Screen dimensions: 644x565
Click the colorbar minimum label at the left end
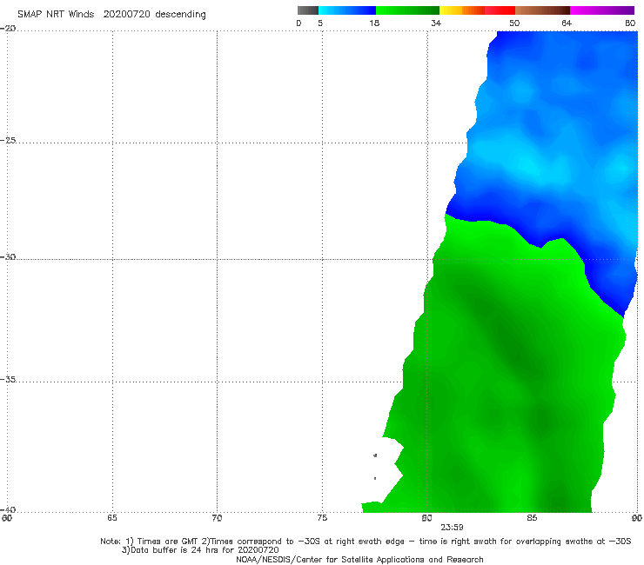click(x=299, y=23)
